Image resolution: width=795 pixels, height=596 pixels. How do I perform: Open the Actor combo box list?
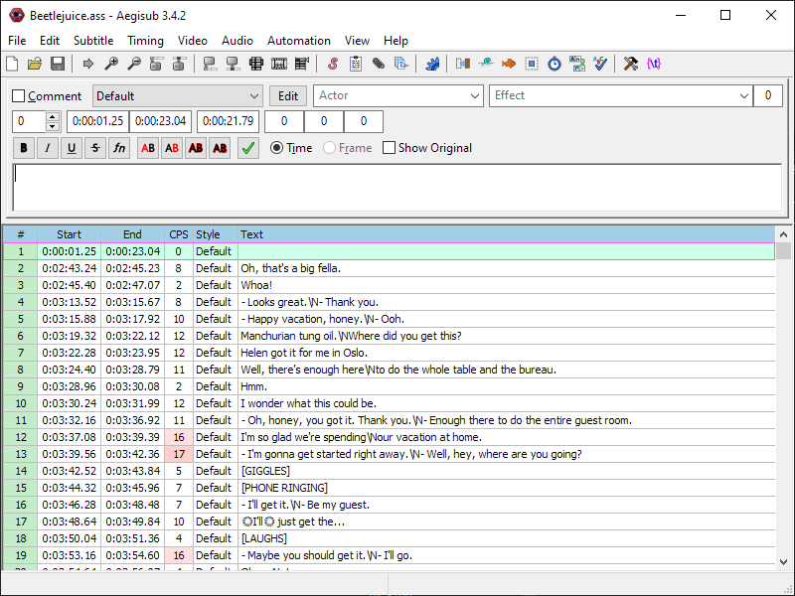coord(474,96)
